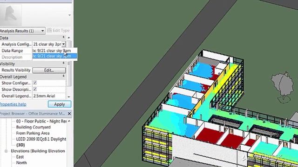Select the 9/21 clear sky 3pm option
Image resolution: width=298 pixels, height=167 pixels.
[x=55, y=56]
